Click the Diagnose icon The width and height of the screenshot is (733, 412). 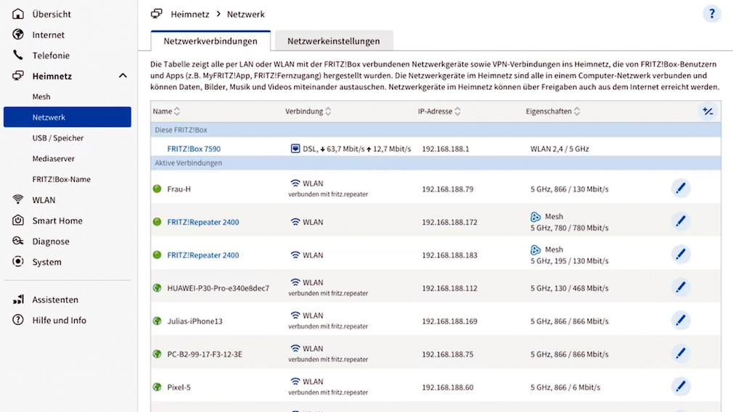[x=17, y=241]
